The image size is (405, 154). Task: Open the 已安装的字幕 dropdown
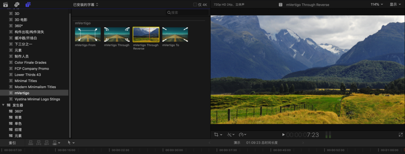(85, 4)
